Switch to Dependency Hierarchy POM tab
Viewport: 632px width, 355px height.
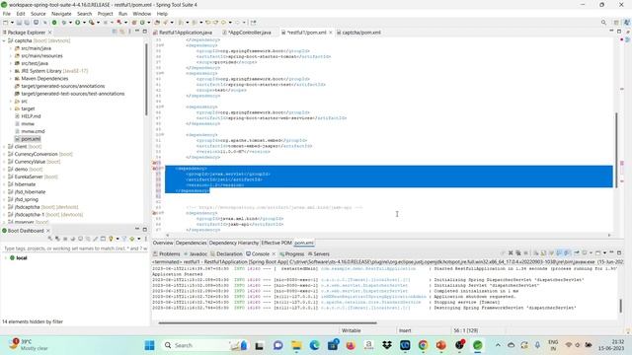pyautogui.click(x=234, y=244)
